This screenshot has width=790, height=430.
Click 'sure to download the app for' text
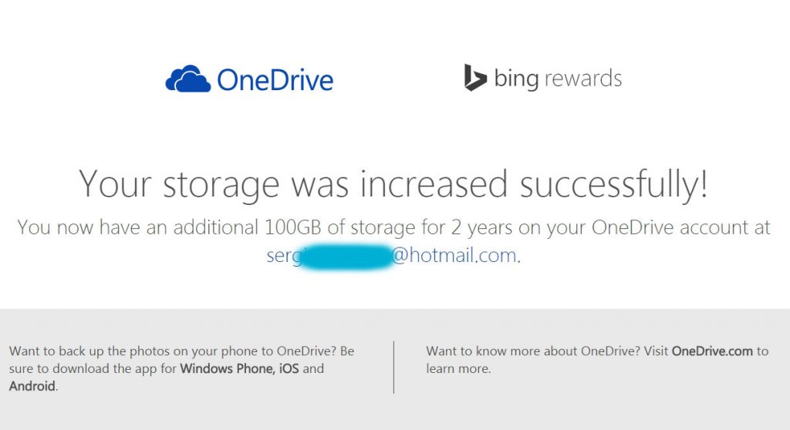coord(93,368)
